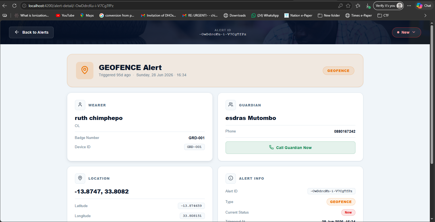Bookmark this page with star icon
Viewport: 435px width, 222px height.
(348, 6)
